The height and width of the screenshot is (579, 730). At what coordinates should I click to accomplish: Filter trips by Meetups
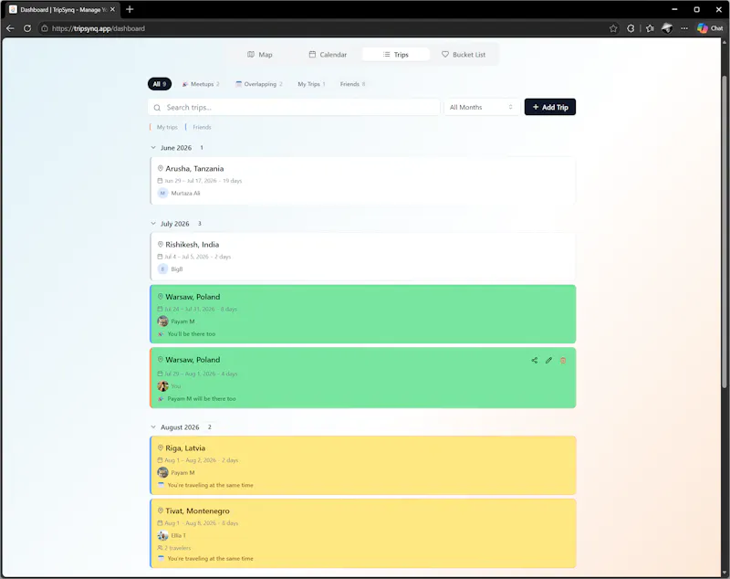(201, 84)
